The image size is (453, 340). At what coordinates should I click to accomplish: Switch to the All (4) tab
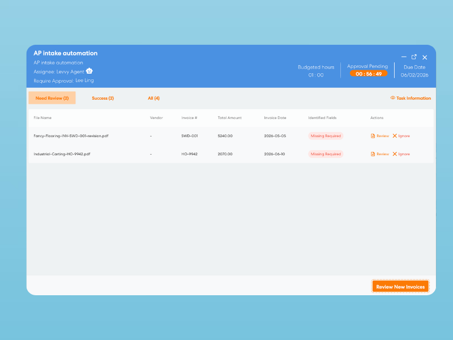pos(153,98)
